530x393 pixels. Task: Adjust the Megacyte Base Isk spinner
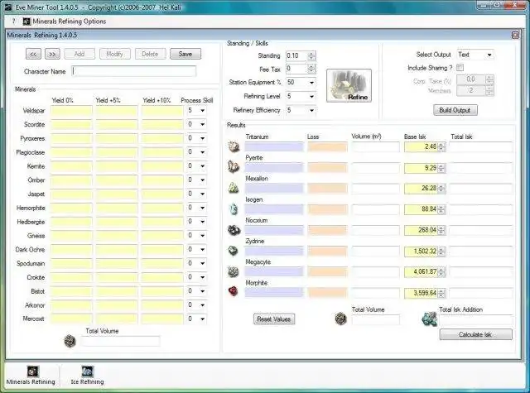click(x=441, y=272)
